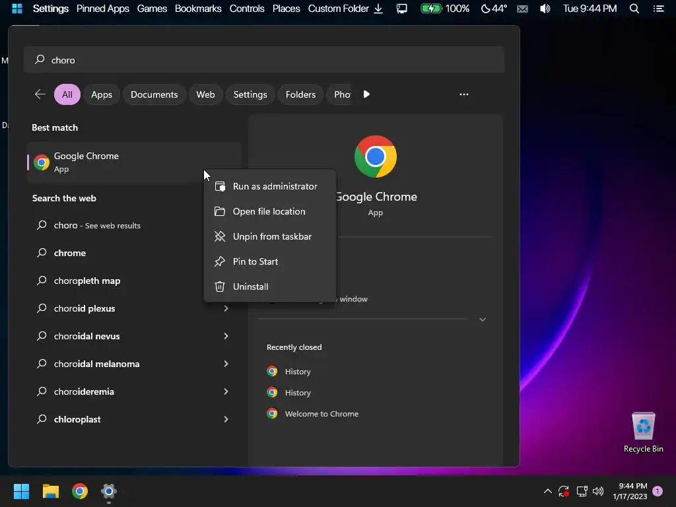The width and height of the screenshot is (676, 507).
Task: Open Settings gear on taskbar
Action: (x=109, y=491)
